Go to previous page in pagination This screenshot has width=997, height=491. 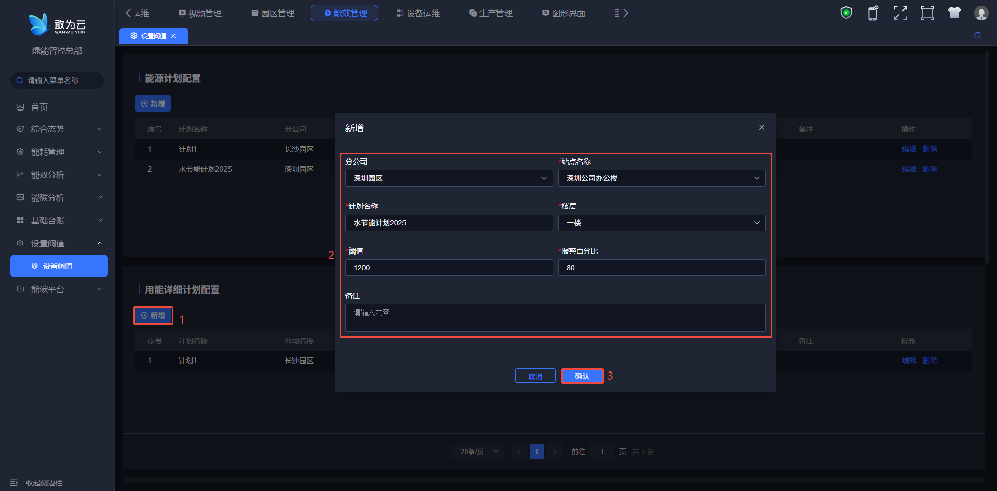coord(519,452)
